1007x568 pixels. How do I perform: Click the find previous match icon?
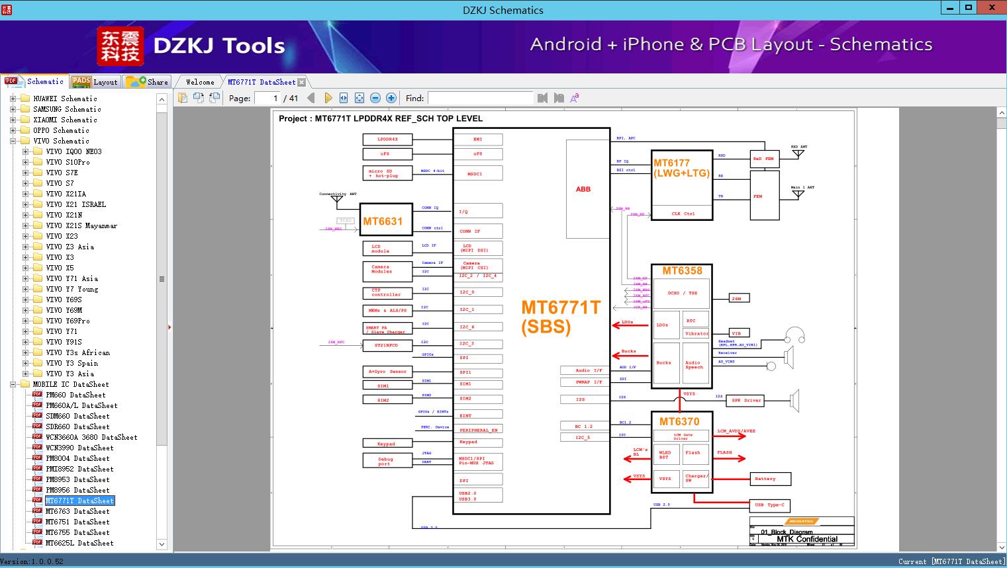tap(543, 98)
